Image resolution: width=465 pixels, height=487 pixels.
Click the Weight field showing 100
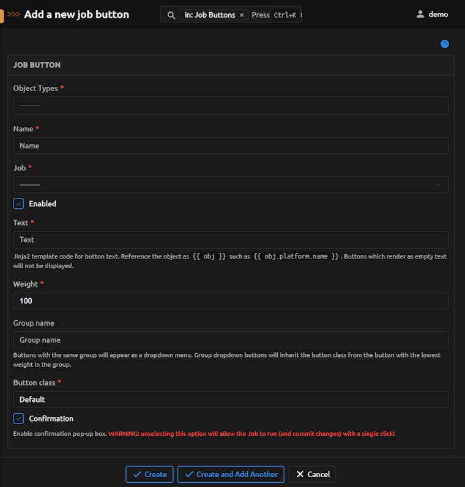pos(231,301)
